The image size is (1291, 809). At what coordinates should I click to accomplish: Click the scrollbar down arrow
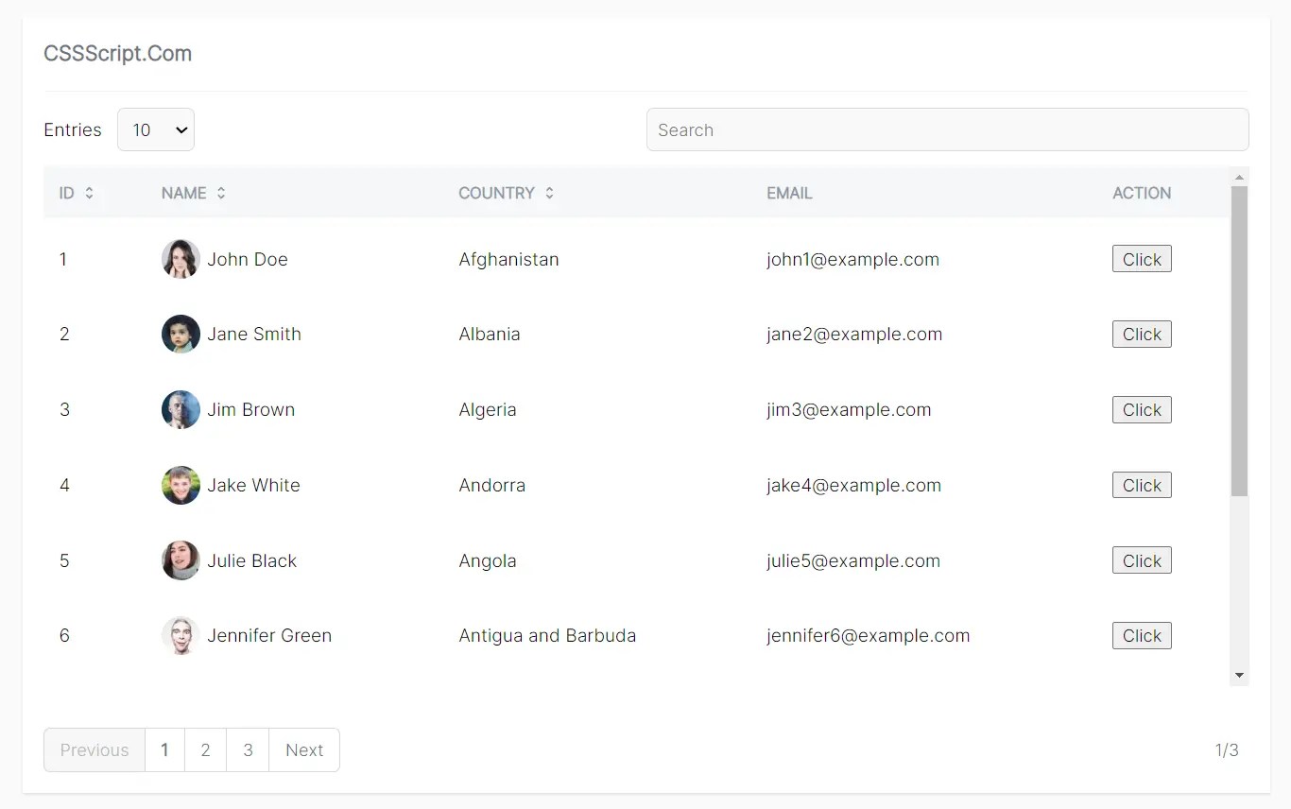(1239, 676)
